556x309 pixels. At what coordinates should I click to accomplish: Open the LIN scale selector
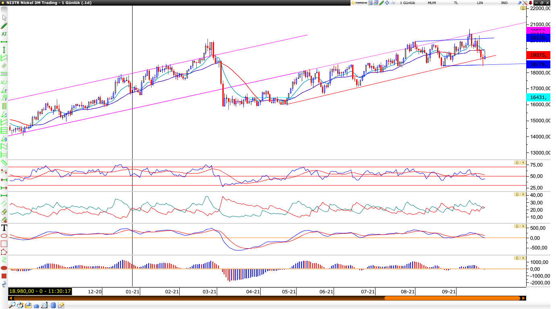click(x=480, y=3)
